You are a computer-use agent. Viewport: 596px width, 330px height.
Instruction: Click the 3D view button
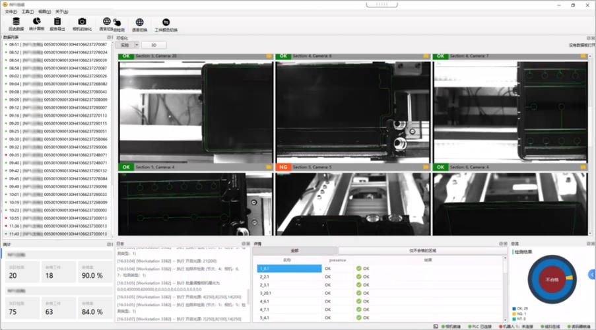153,45
